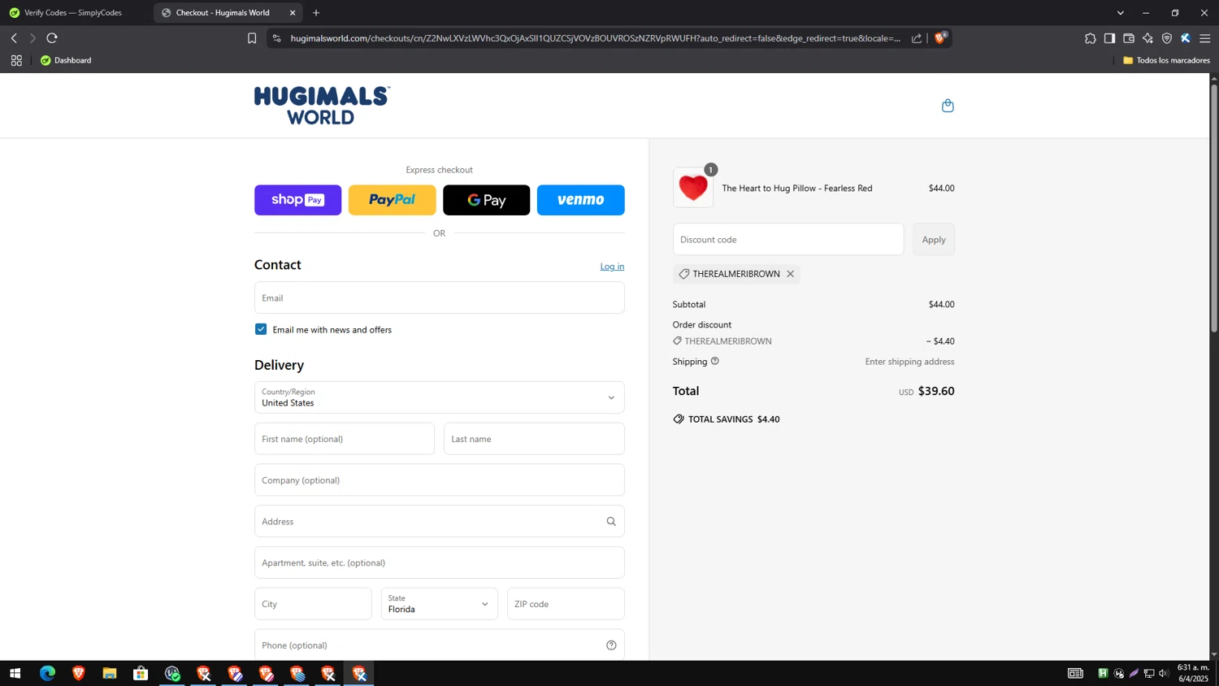Image resolution: width=1219 pixels, height=686 pixels.
Task: Click the Hugimals World logo
Action: (322, 106)
